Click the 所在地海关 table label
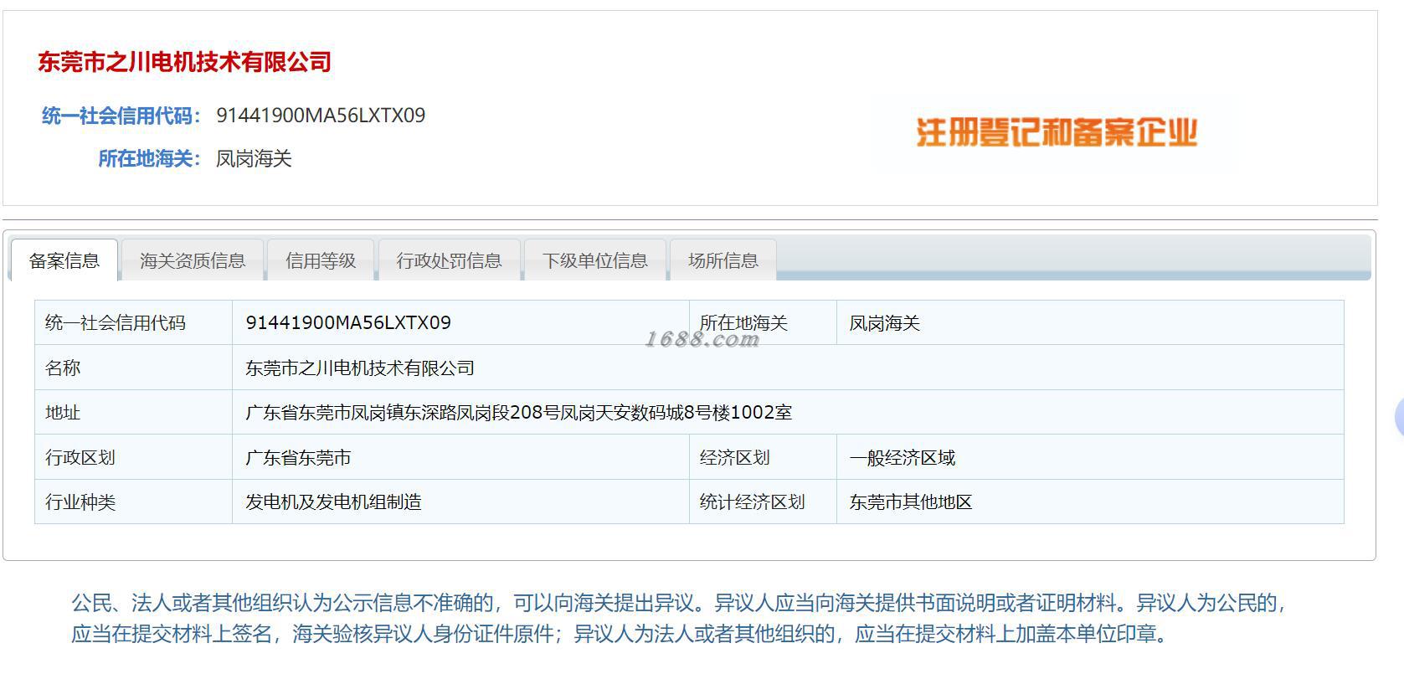This screenshot has width=1404, height=674. [x=743, y=323]
